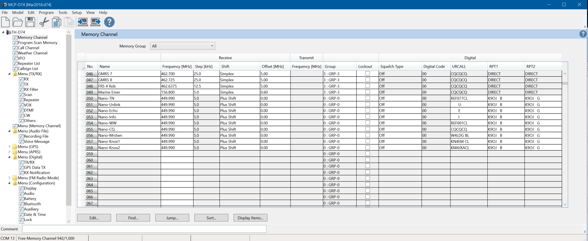Create a new file with the blank page toolbar icon
This screenshot has width=588, height=241.
(x=6, y=22)
